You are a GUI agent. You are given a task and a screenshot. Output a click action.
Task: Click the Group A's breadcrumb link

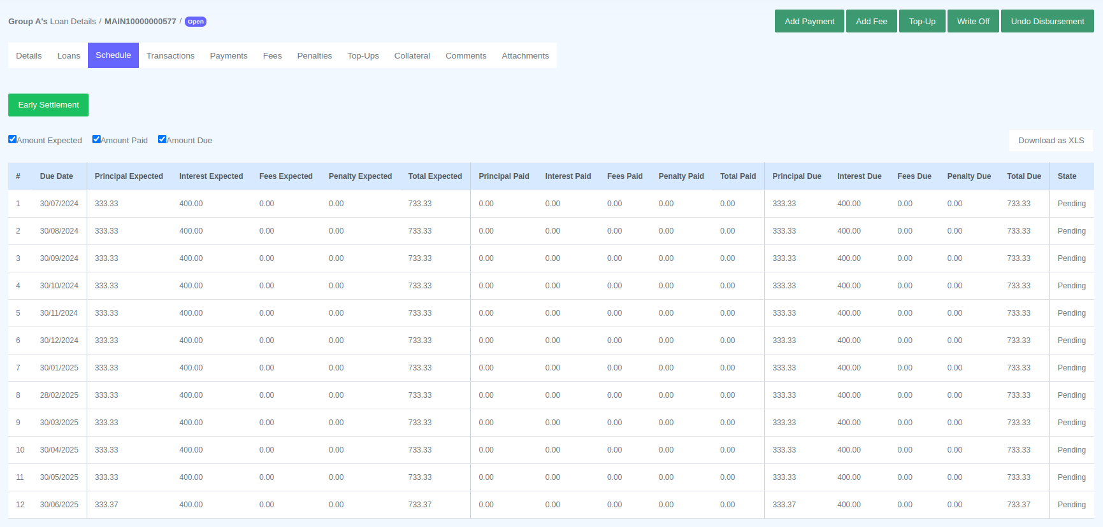28,22
